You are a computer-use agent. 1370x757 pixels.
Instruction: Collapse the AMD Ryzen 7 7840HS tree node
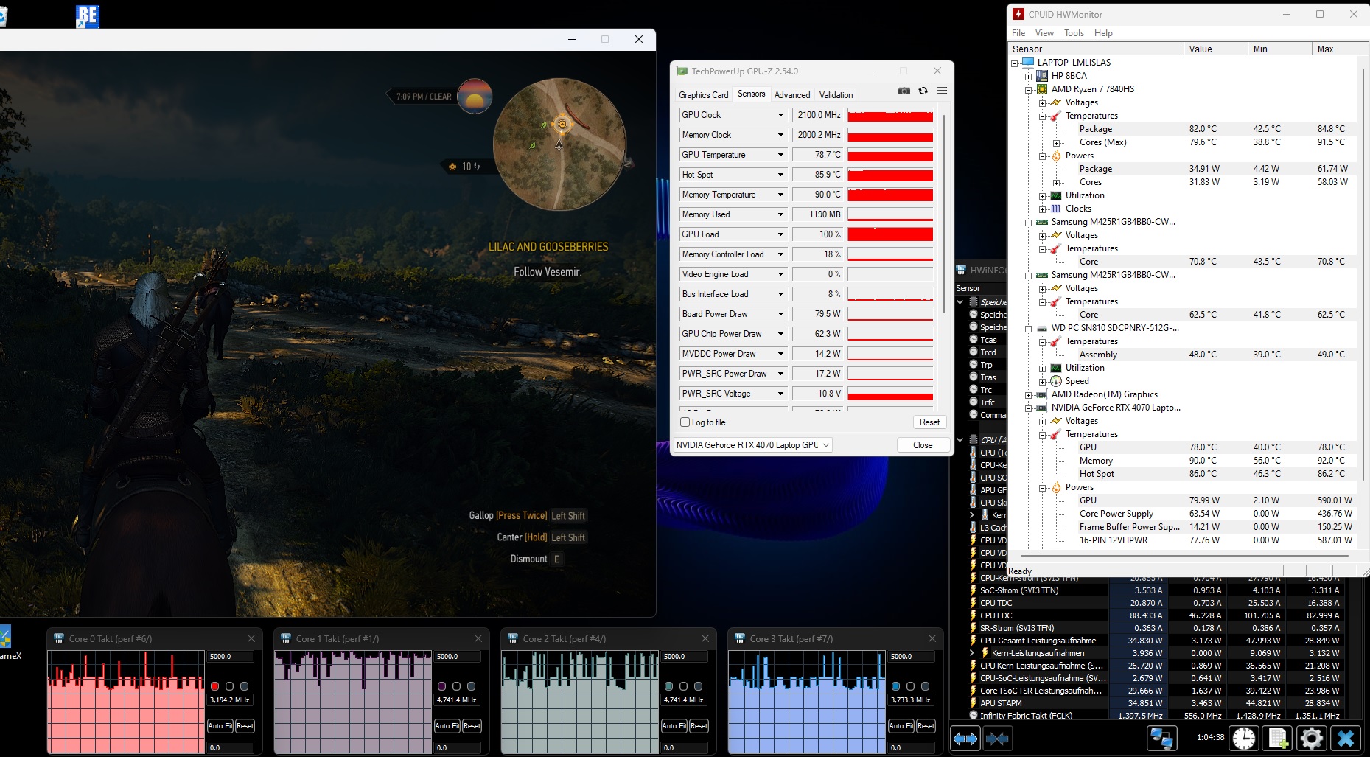coord(1029,89)
